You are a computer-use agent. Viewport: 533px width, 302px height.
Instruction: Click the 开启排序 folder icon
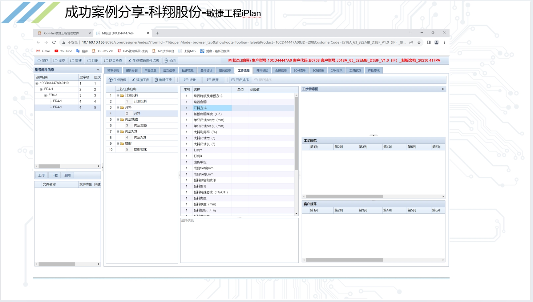(x=233, y=80)
